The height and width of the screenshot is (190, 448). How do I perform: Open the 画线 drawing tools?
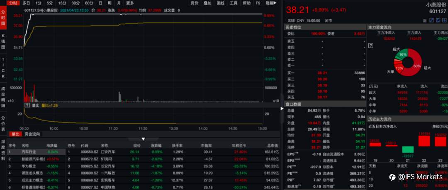coord(221,3)
